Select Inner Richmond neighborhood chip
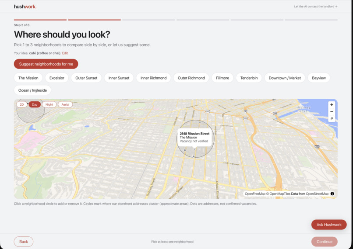 coord(154,78)
